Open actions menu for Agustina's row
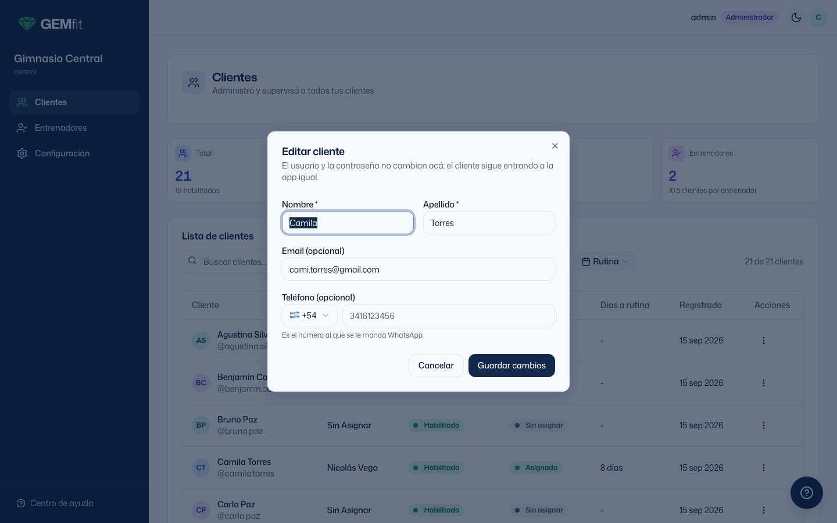This screenshot has width=837, height=523. pyautogui.click(x=764, y=341)
